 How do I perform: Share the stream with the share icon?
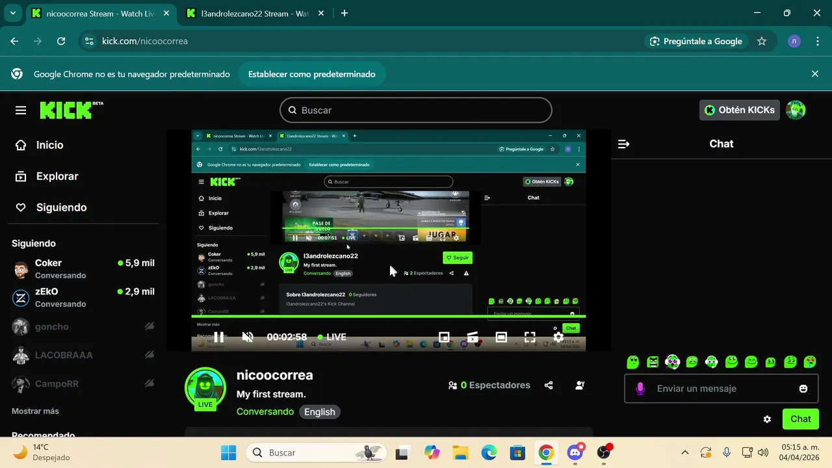pos(549,385)
